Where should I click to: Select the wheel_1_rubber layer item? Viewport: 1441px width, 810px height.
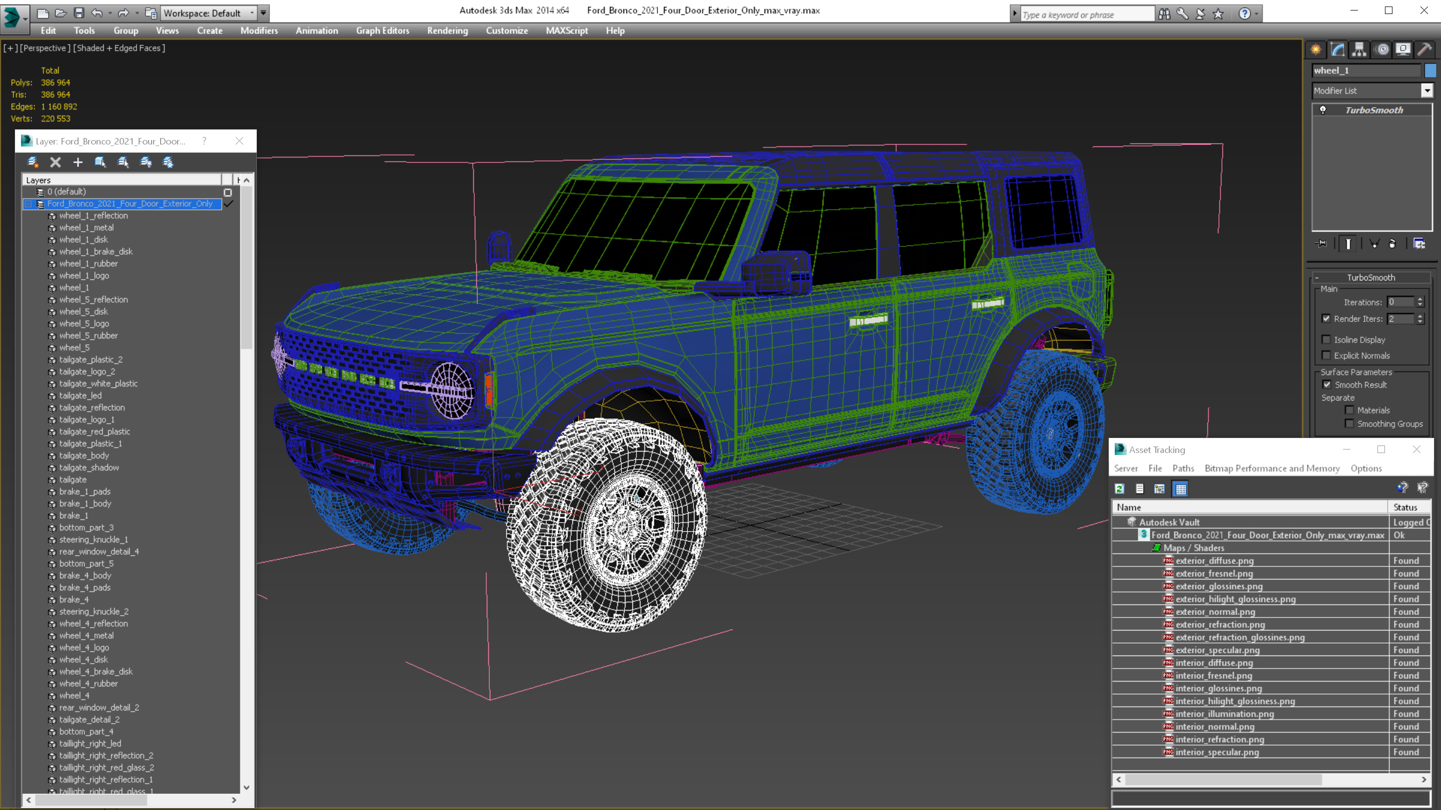click(89, 264)
